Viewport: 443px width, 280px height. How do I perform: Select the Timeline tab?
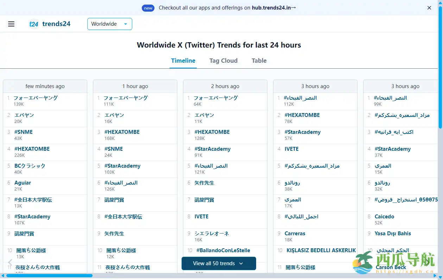[x=183, y=61]
